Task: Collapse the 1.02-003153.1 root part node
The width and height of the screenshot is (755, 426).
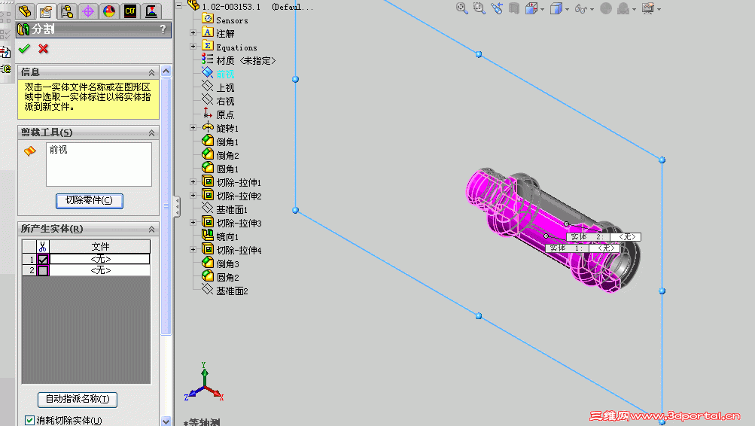Action: 178,6
